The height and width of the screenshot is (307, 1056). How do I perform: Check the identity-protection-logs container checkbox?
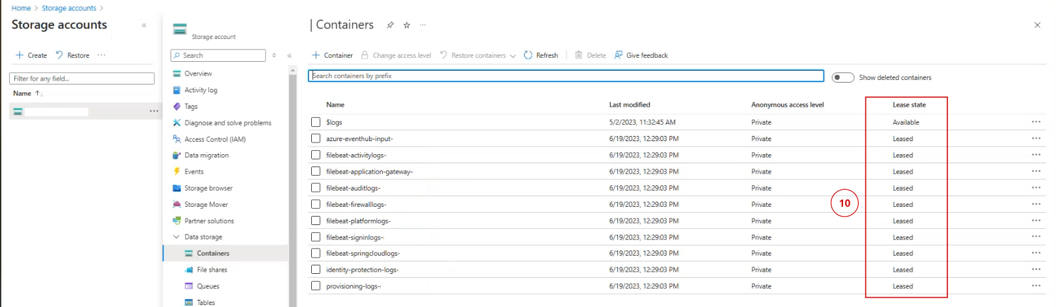(316, 269)
